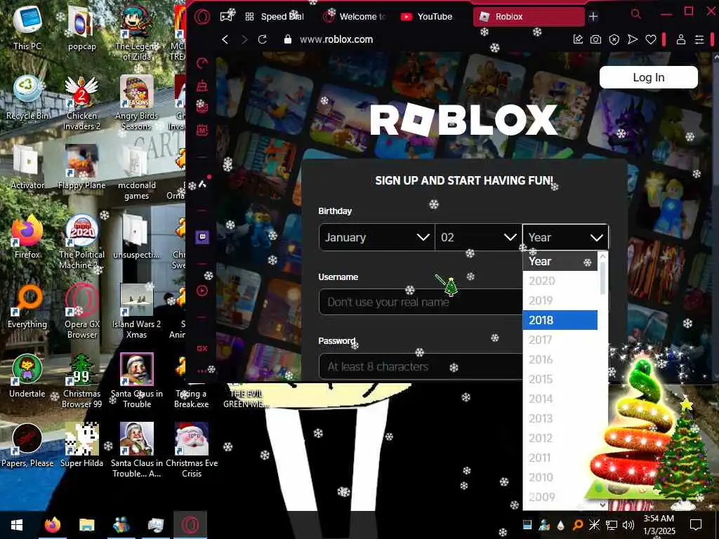Open the taskbar clock showing 3:54 AM
Viewport: 719px width, 539px height.
[x=659, y=525]
